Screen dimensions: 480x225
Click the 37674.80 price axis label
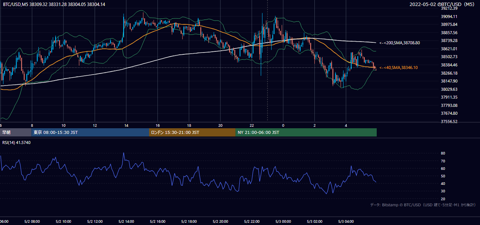[x=449, y=113]
